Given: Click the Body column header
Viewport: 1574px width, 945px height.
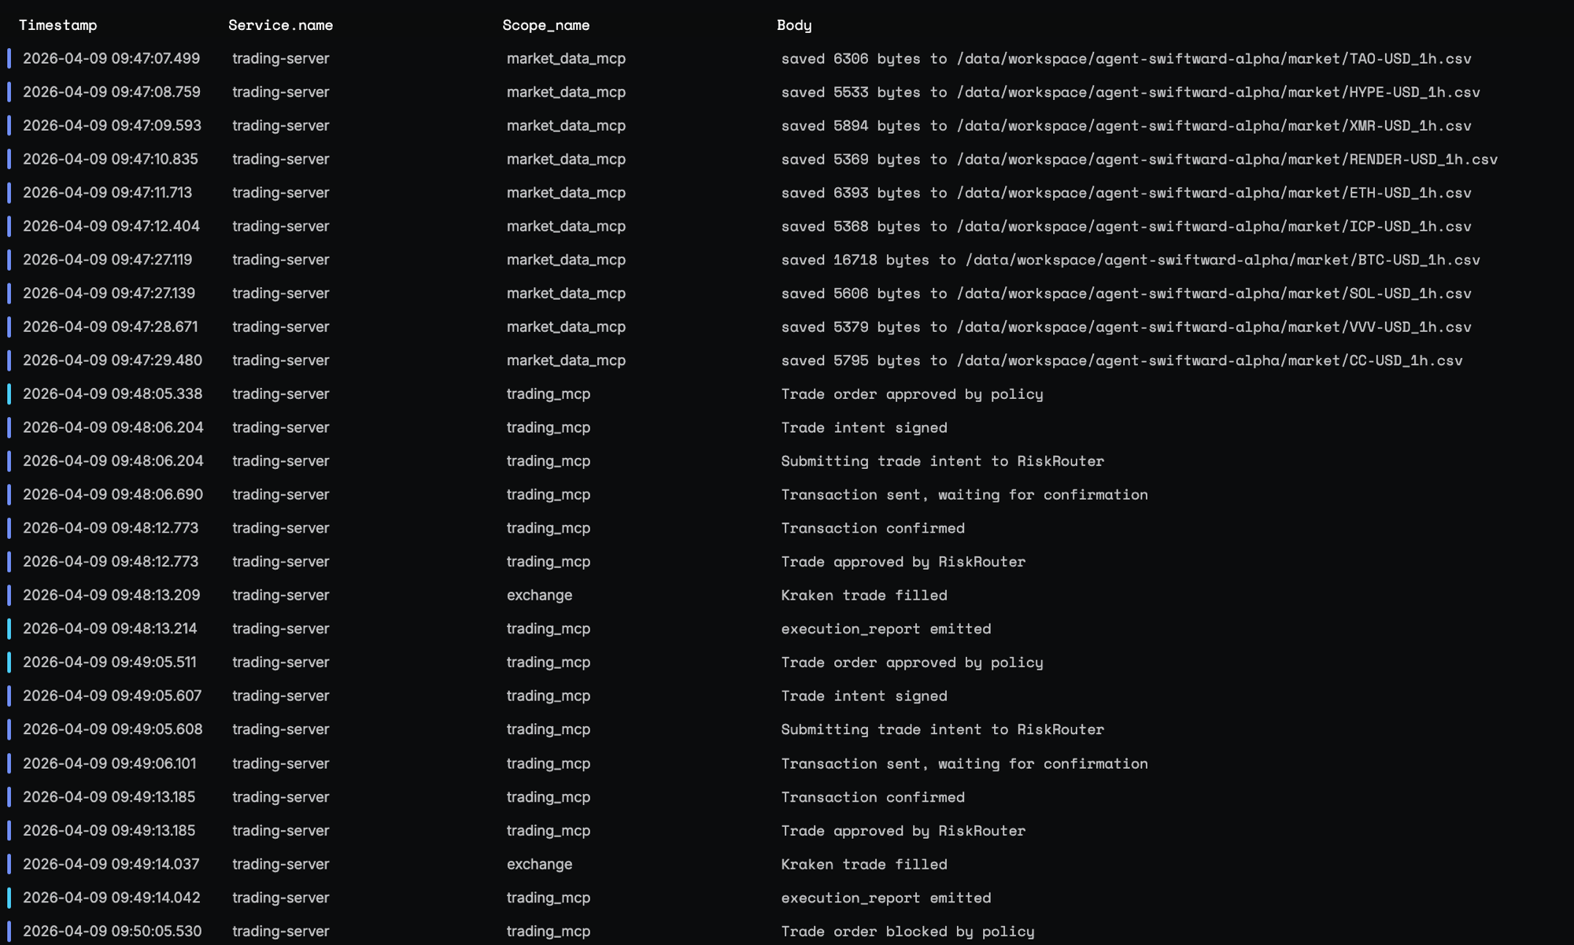Looking at the screenshot, I should 793,24.
